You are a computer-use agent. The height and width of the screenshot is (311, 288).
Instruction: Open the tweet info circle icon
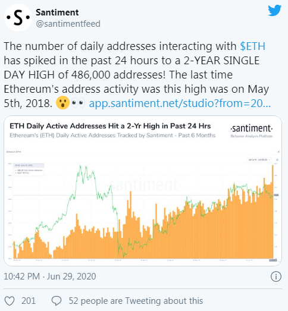pos(276,277)
